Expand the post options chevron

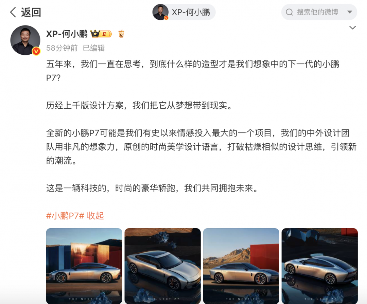tap(352, 28)
